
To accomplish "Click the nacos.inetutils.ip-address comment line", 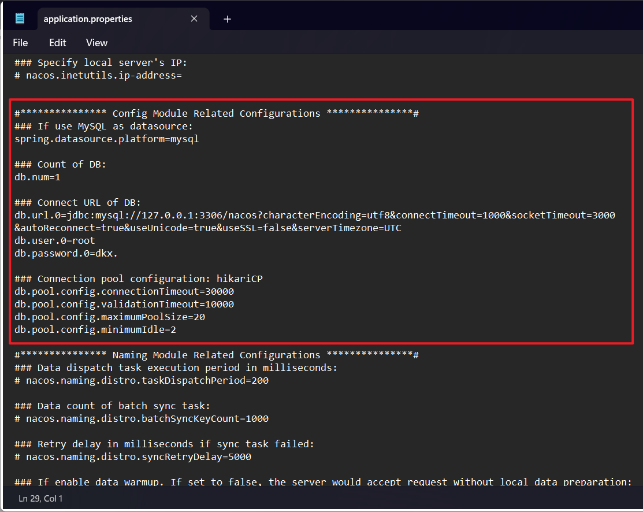I will pos(98,76).
